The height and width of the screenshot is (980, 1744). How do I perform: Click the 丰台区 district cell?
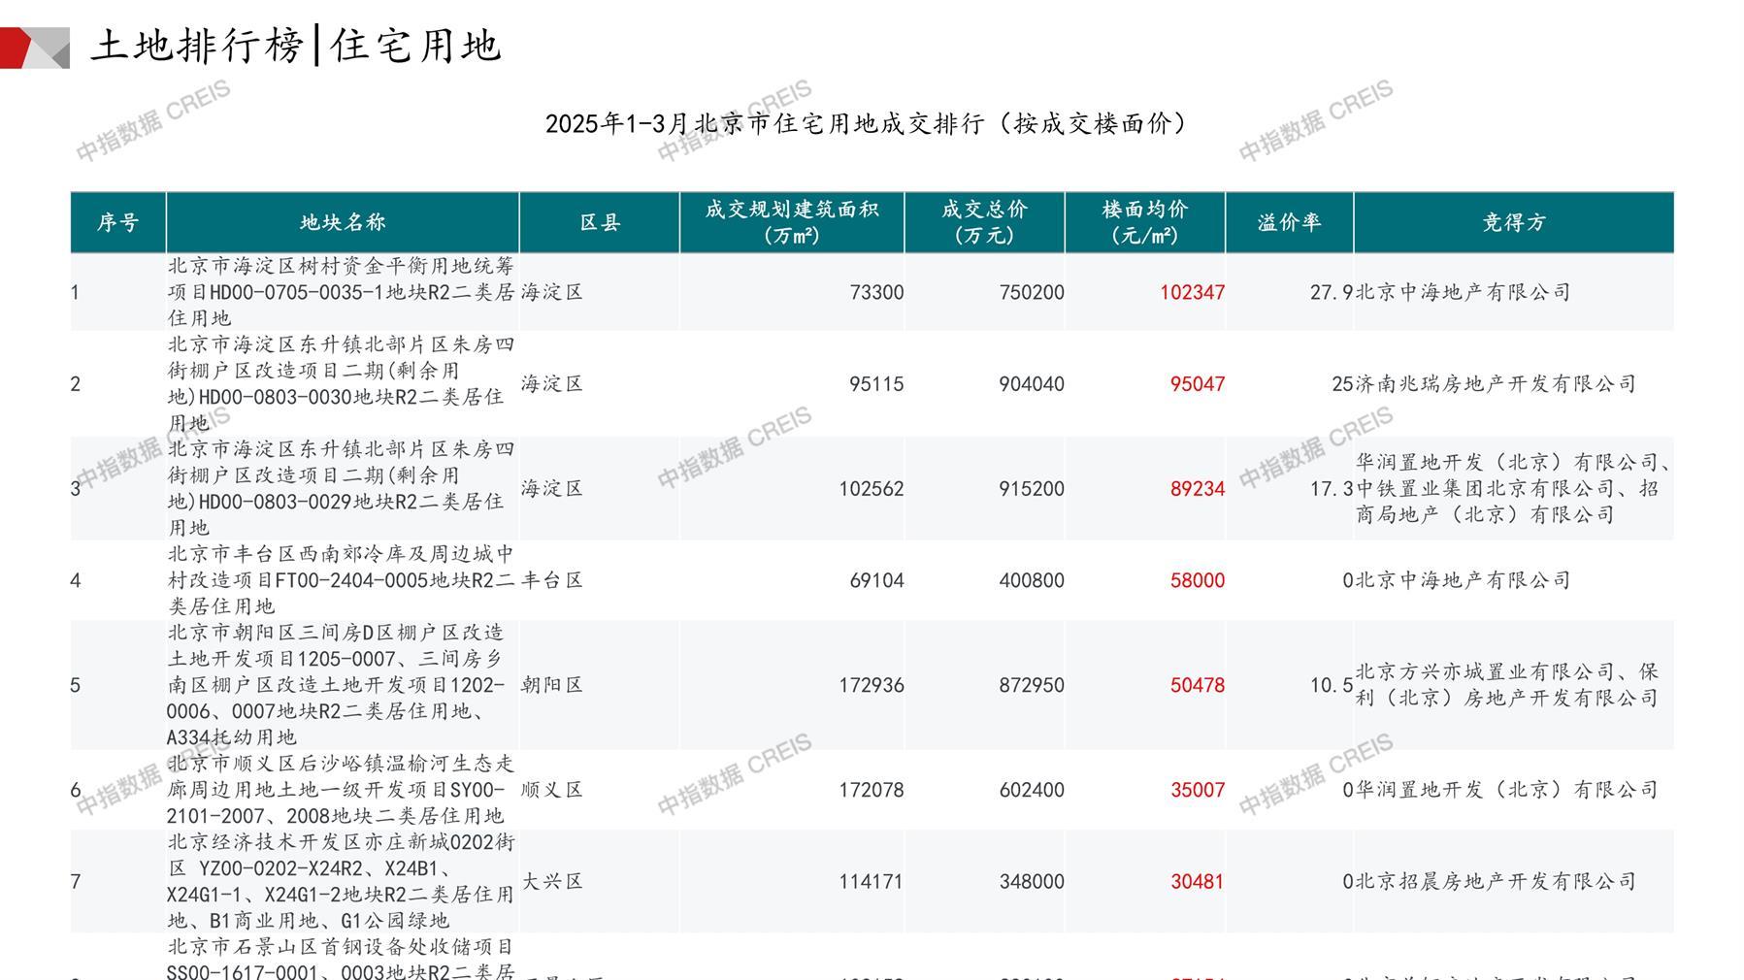click(x=552, y=580)
